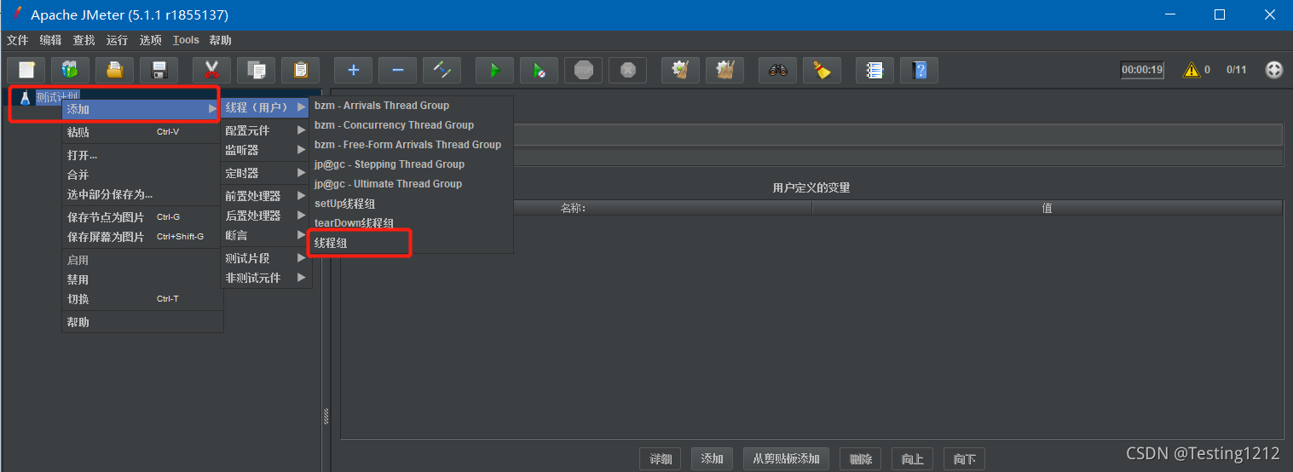Open the 选项 menu
This screenshot has width=1293, height=472.
coord(150,40)
